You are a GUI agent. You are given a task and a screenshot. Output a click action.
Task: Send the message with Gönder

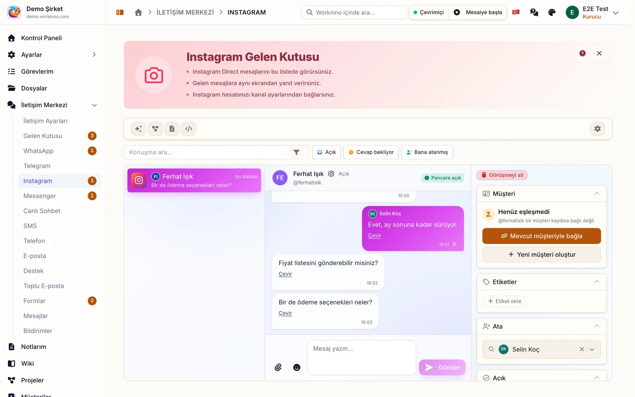pos(442,367)
